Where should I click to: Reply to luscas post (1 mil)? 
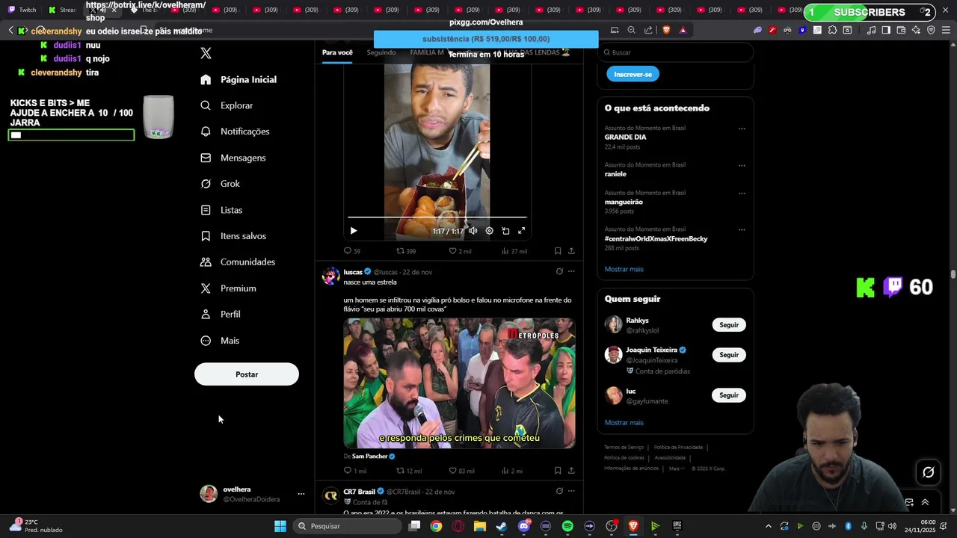click(x=355, y=471)
